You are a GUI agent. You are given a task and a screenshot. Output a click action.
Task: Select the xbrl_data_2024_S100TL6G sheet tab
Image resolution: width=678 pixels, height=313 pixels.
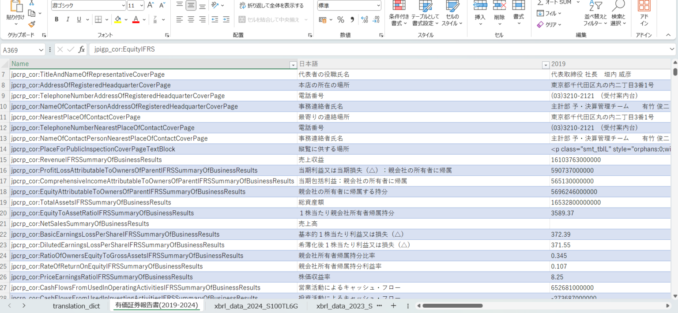256,306
